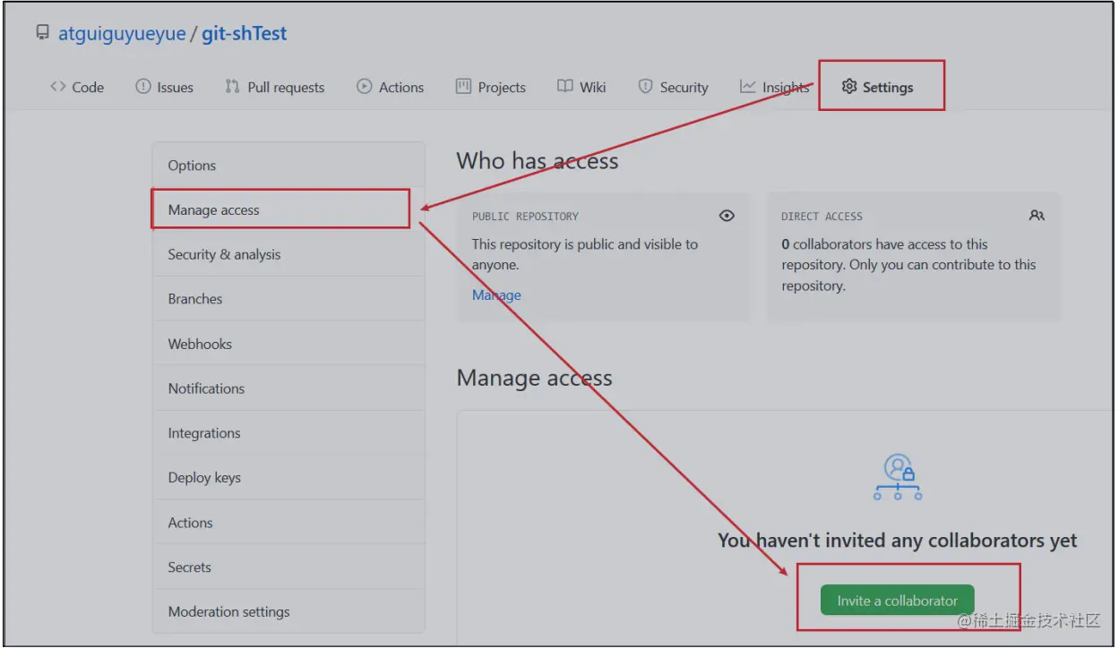Click the "PUBLIC REPOSITORY" label
The image size is (1119, 648).
click(x=526, y=217)
